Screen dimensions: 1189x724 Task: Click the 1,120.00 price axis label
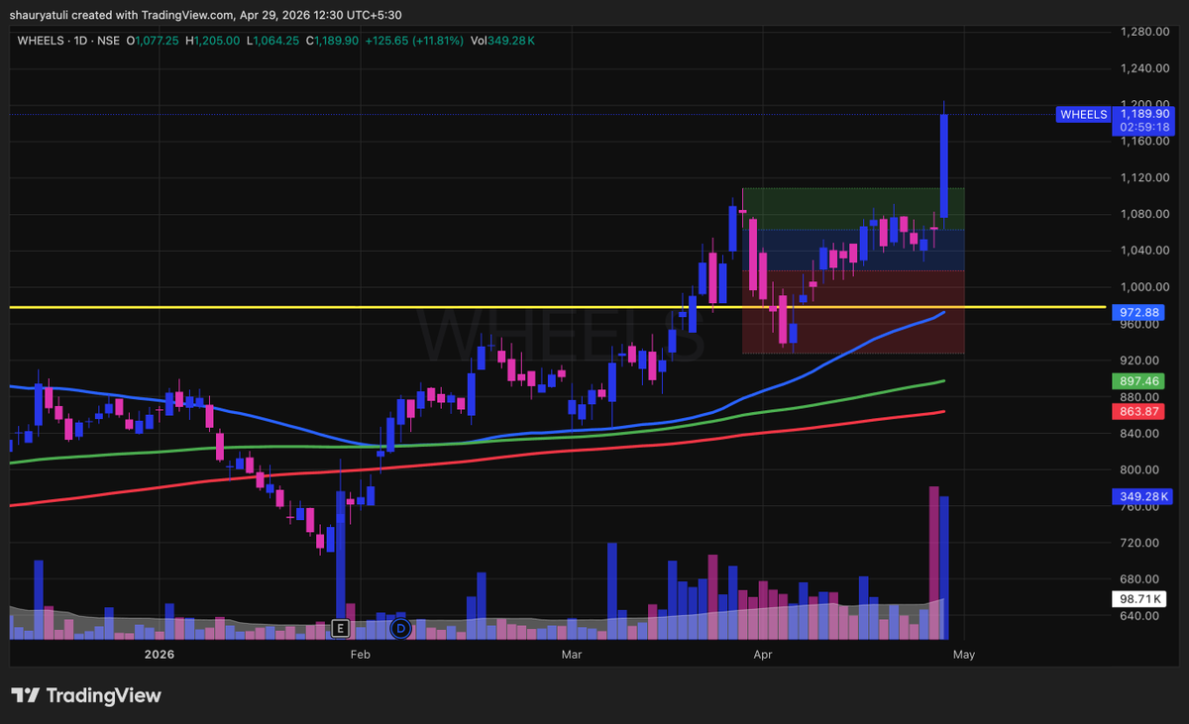(1146, 178)
